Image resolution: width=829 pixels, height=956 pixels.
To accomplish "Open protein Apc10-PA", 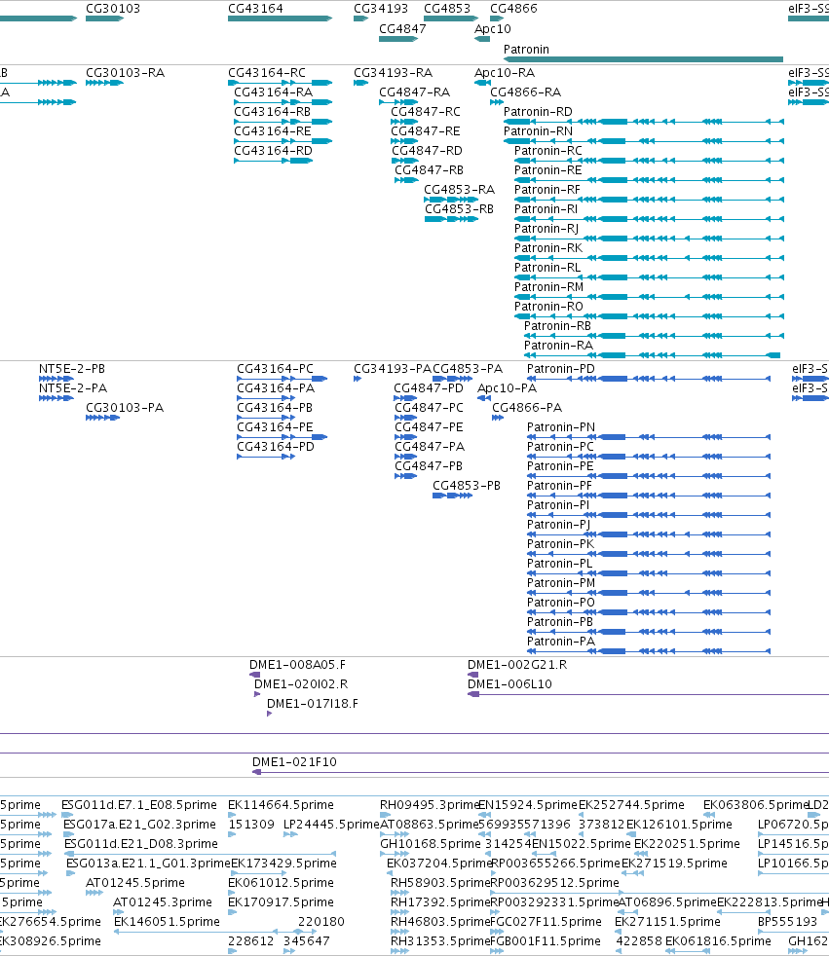I will click(507, 388).
